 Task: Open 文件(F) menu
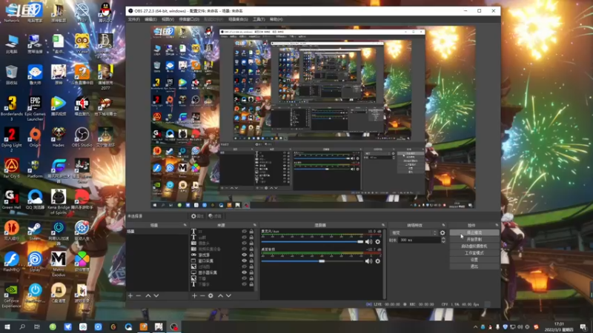[134, 19]
